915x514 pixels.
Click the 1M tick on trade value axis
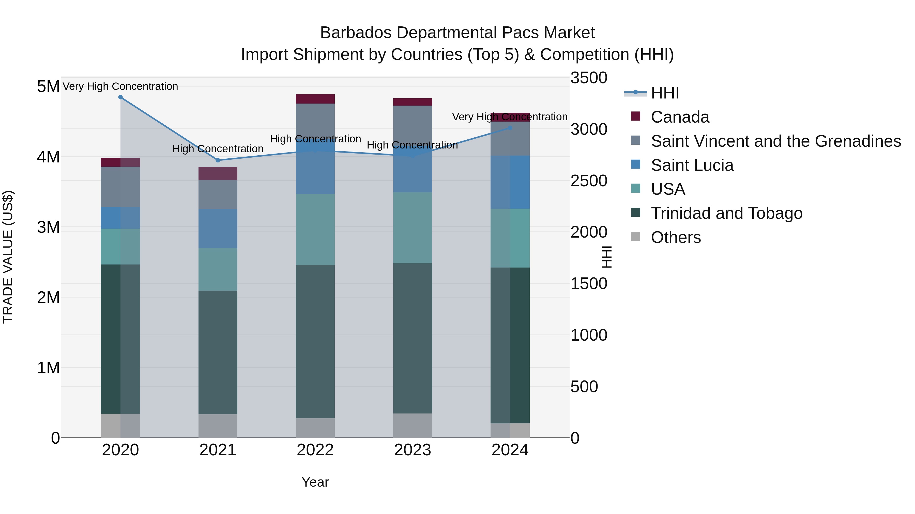(x=48, y=368)
